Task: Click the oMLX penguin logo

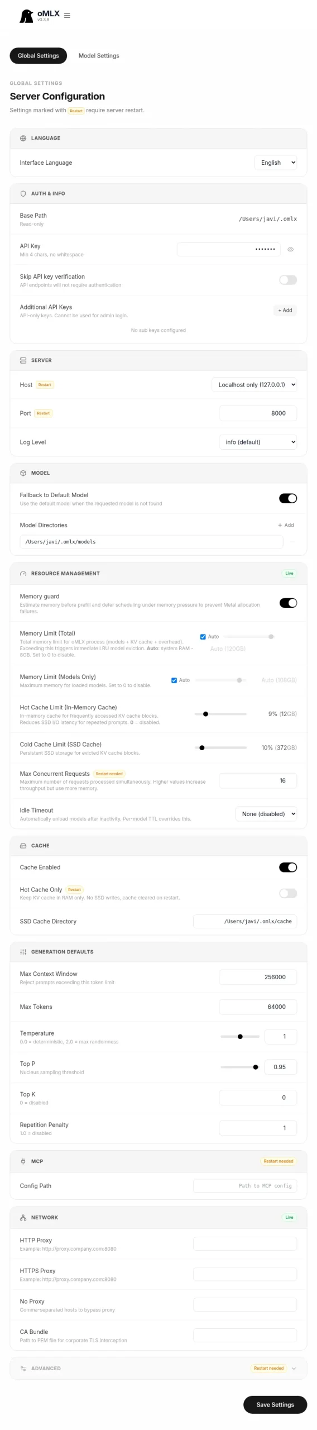Action: pos(26,16)
